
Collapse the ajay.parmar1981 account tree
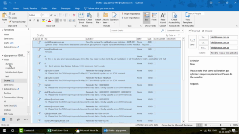[3, 55]
